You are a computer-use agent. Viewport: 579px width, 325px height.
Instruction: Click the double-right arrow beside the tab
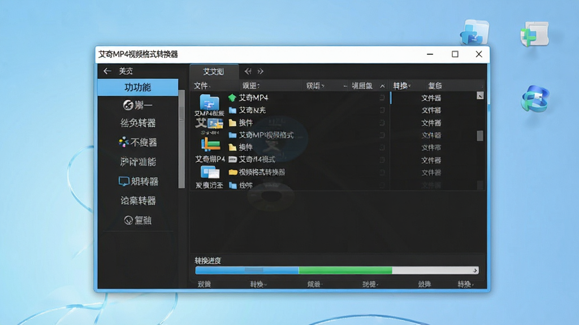pos(260,71)
